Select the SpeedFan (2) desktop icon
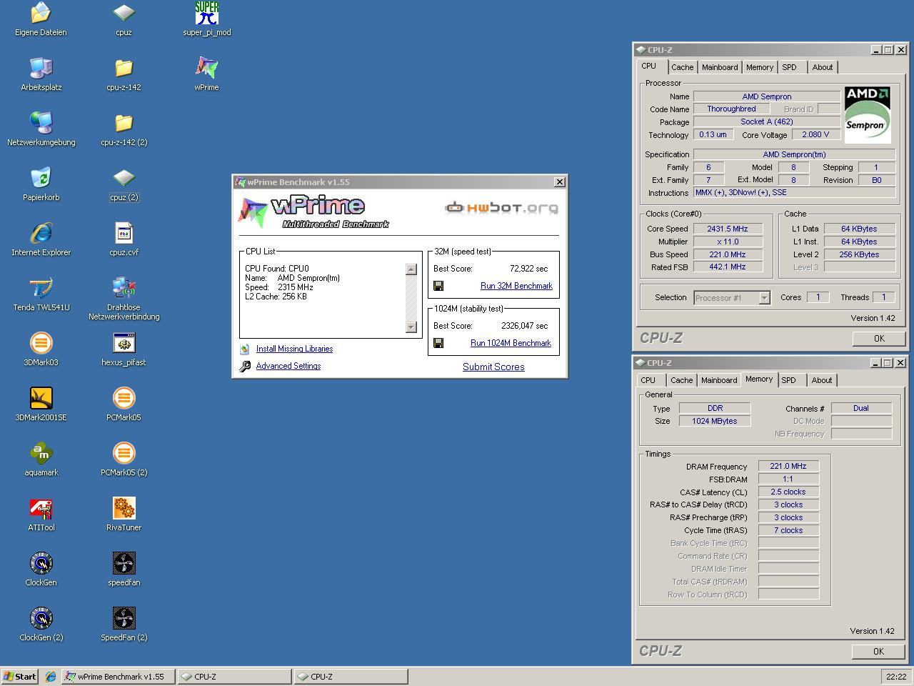Screen dimensions: 914x686 tap(124, 625)
